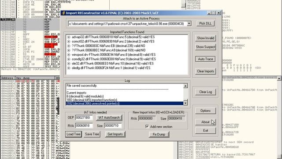Click the Address column header in debugger dump
This screenshot has height=159, width=282.
coord(8,78)
